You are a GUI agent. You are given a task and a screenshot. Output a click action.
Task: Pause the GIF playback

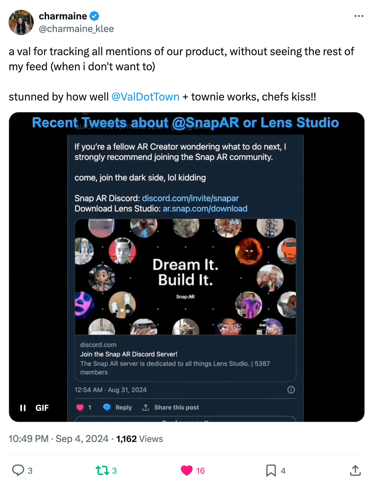coord(23,408)
